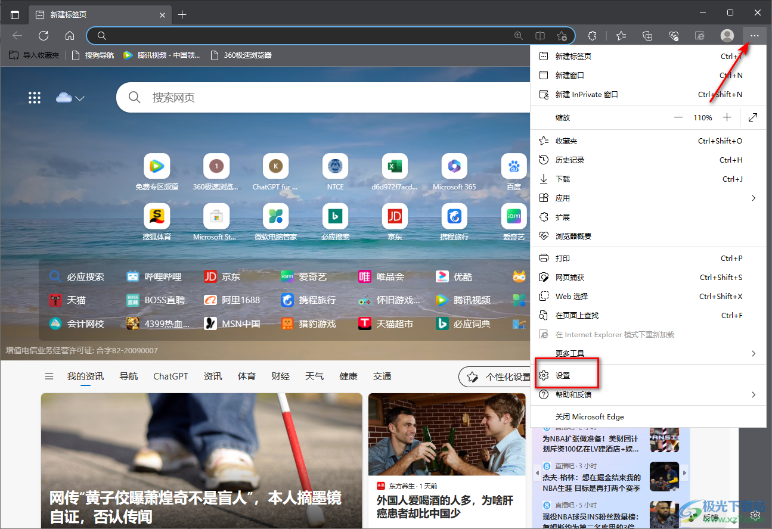
Task: Expand 帮助和反馈 submenu
Action: point(648,394)
